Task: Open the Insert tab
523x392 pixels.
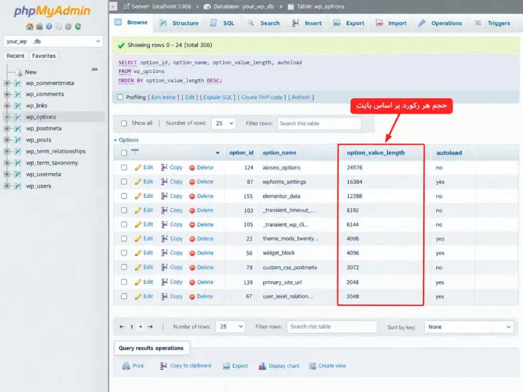Action: pos(306,23)
